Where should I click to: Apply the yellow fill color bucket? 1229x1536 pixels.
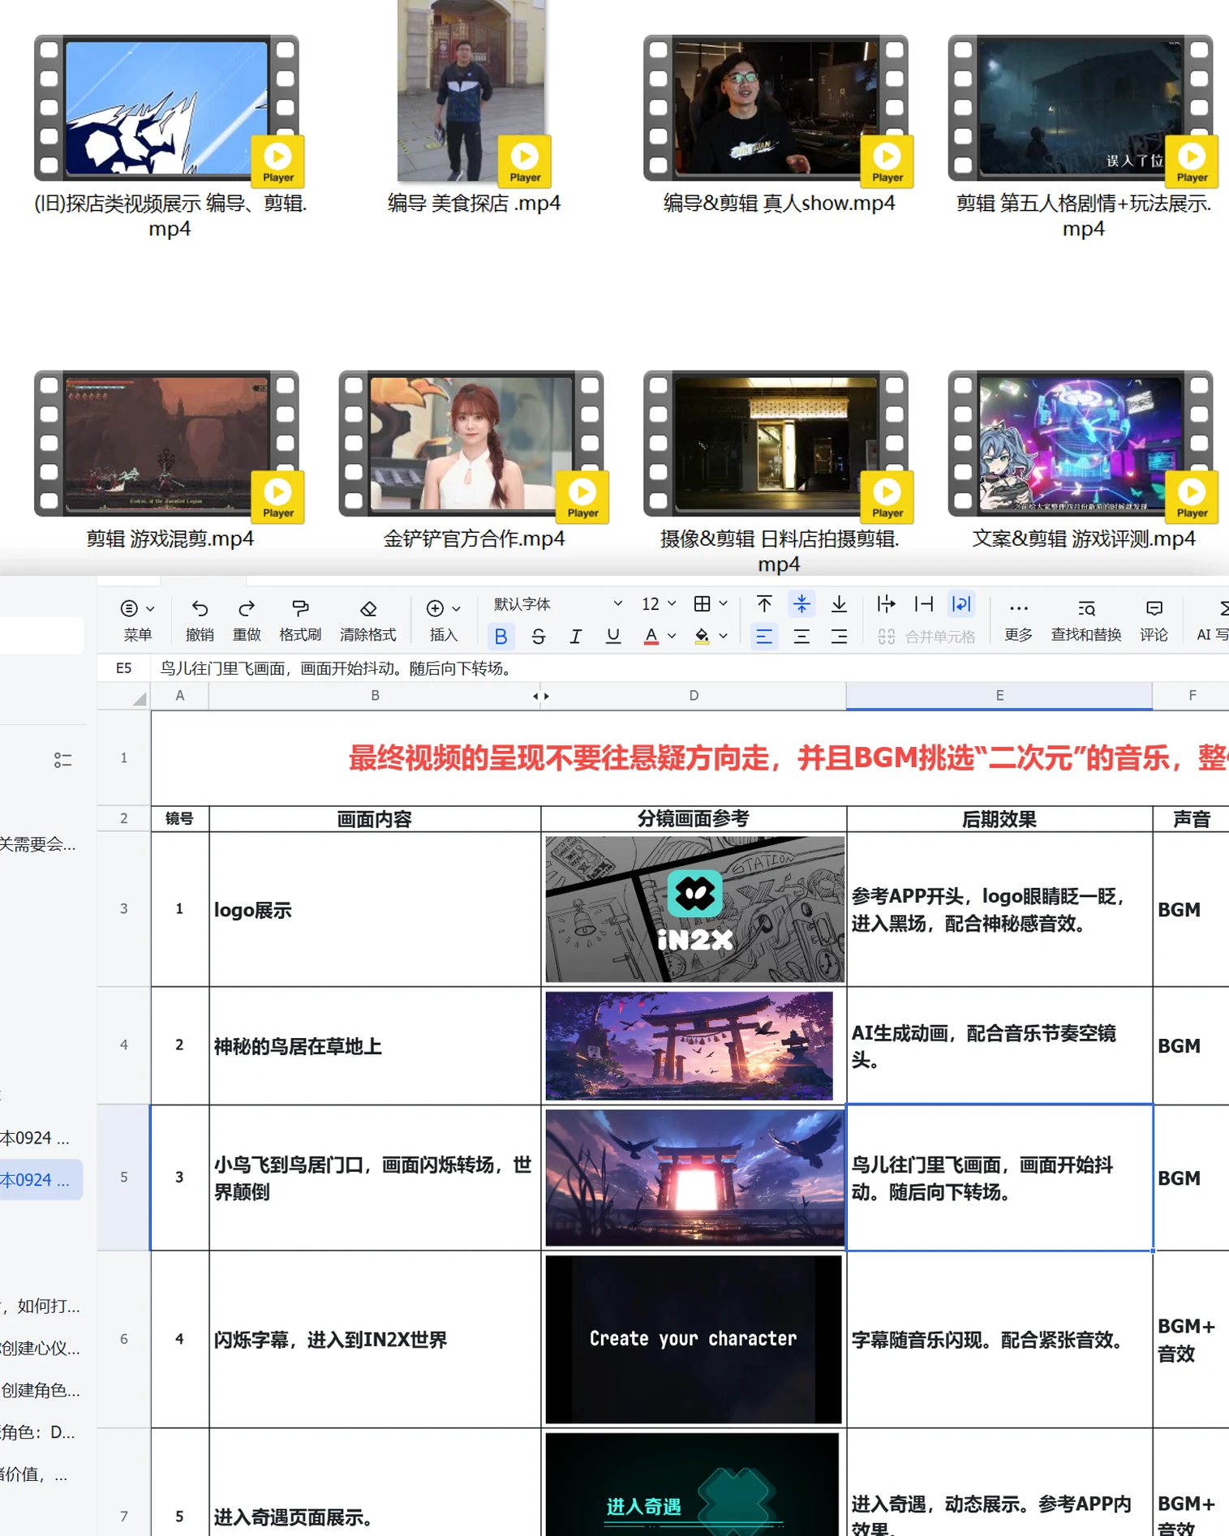(703, 637)
